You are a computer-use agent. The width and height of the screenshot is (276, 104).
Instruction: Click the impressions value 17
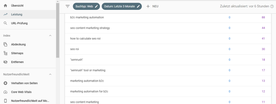pyautogui.click(x=263, y=70)
